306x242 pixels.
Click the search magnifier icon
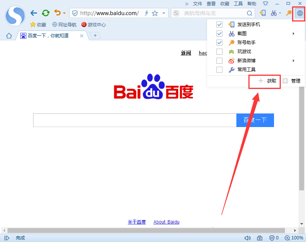pos(250,13)
